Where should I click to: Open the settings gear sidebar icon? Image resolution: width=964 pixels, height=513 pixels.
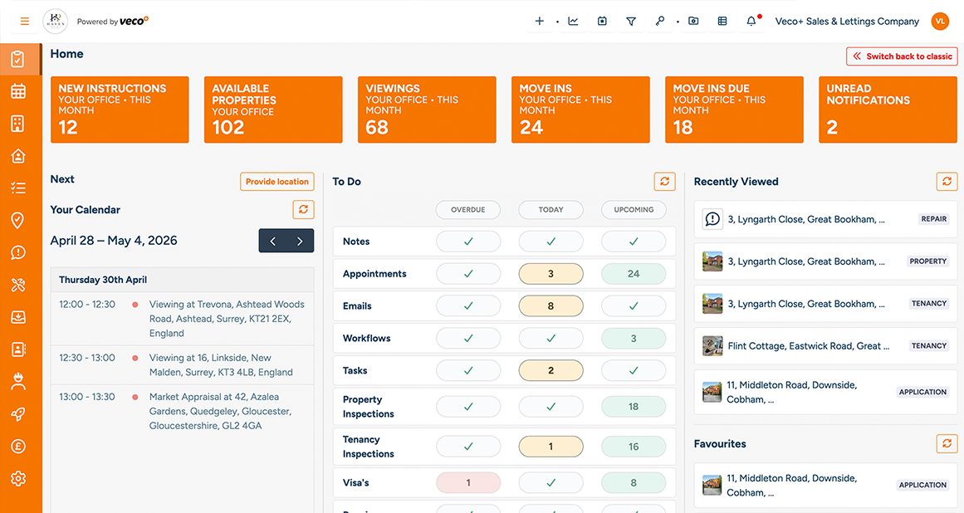coord(17,479)
